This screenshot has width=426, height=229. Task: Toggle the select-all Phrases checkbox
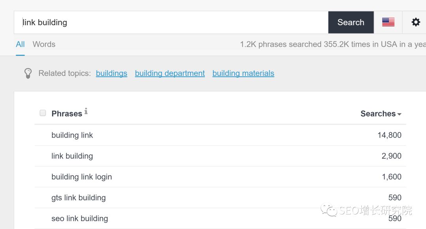pyautogui.click(x=43, y=113)
